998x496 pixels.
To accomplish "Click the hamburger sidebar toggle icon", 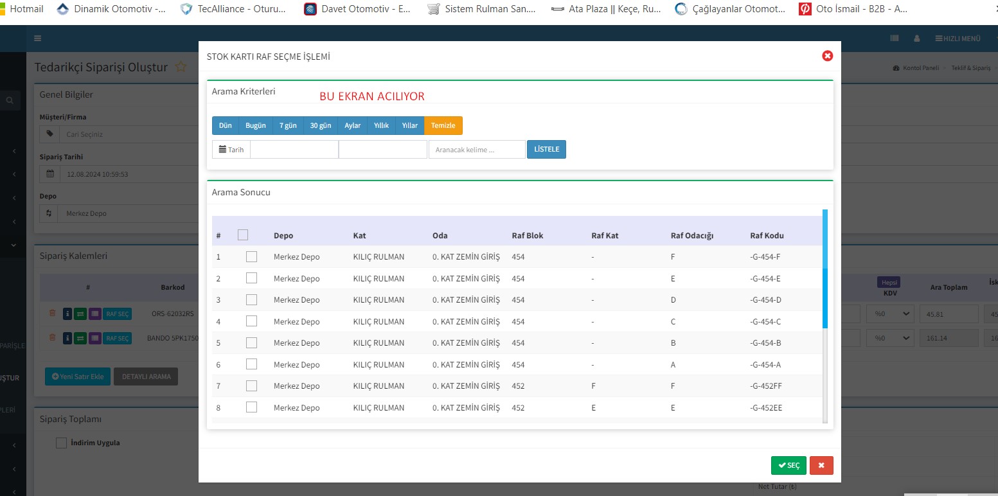I will 38,39.
